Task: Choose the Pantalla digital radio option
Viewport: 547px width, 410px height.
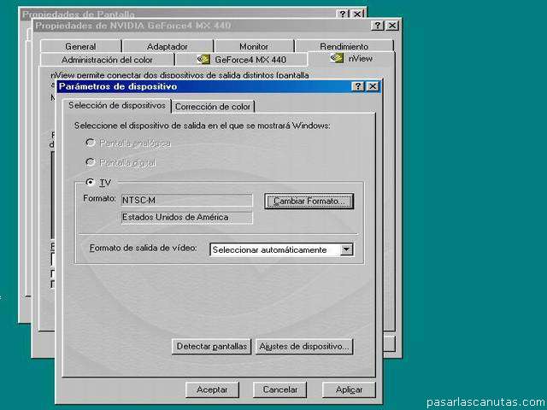Action: [x=91, y=162]
